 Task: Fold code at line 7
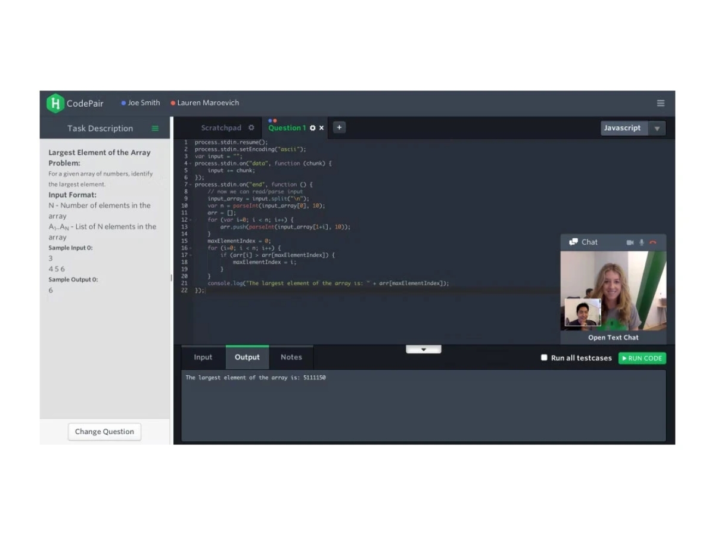tap(190, 185)
